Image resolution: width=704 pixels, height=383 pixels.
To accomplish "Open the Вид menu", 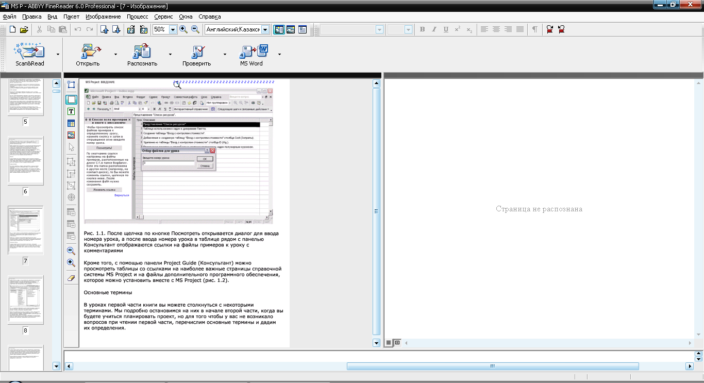I will click(x=52, y=16).
